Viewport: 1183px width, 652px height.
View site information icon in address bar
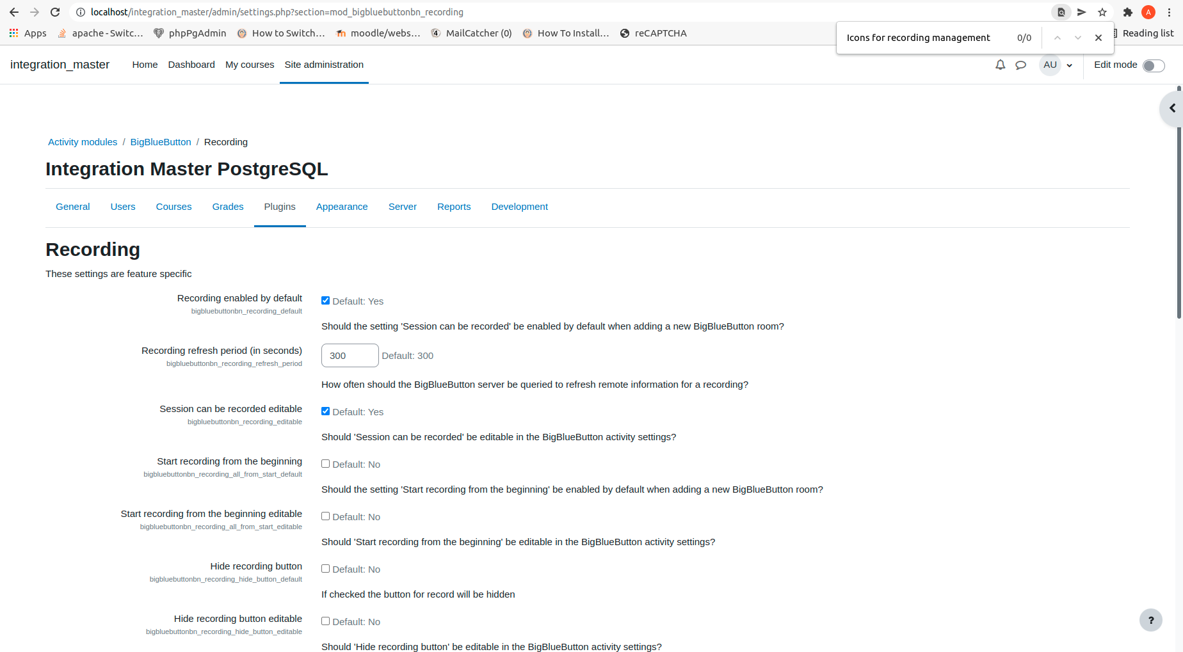(81, 12)
